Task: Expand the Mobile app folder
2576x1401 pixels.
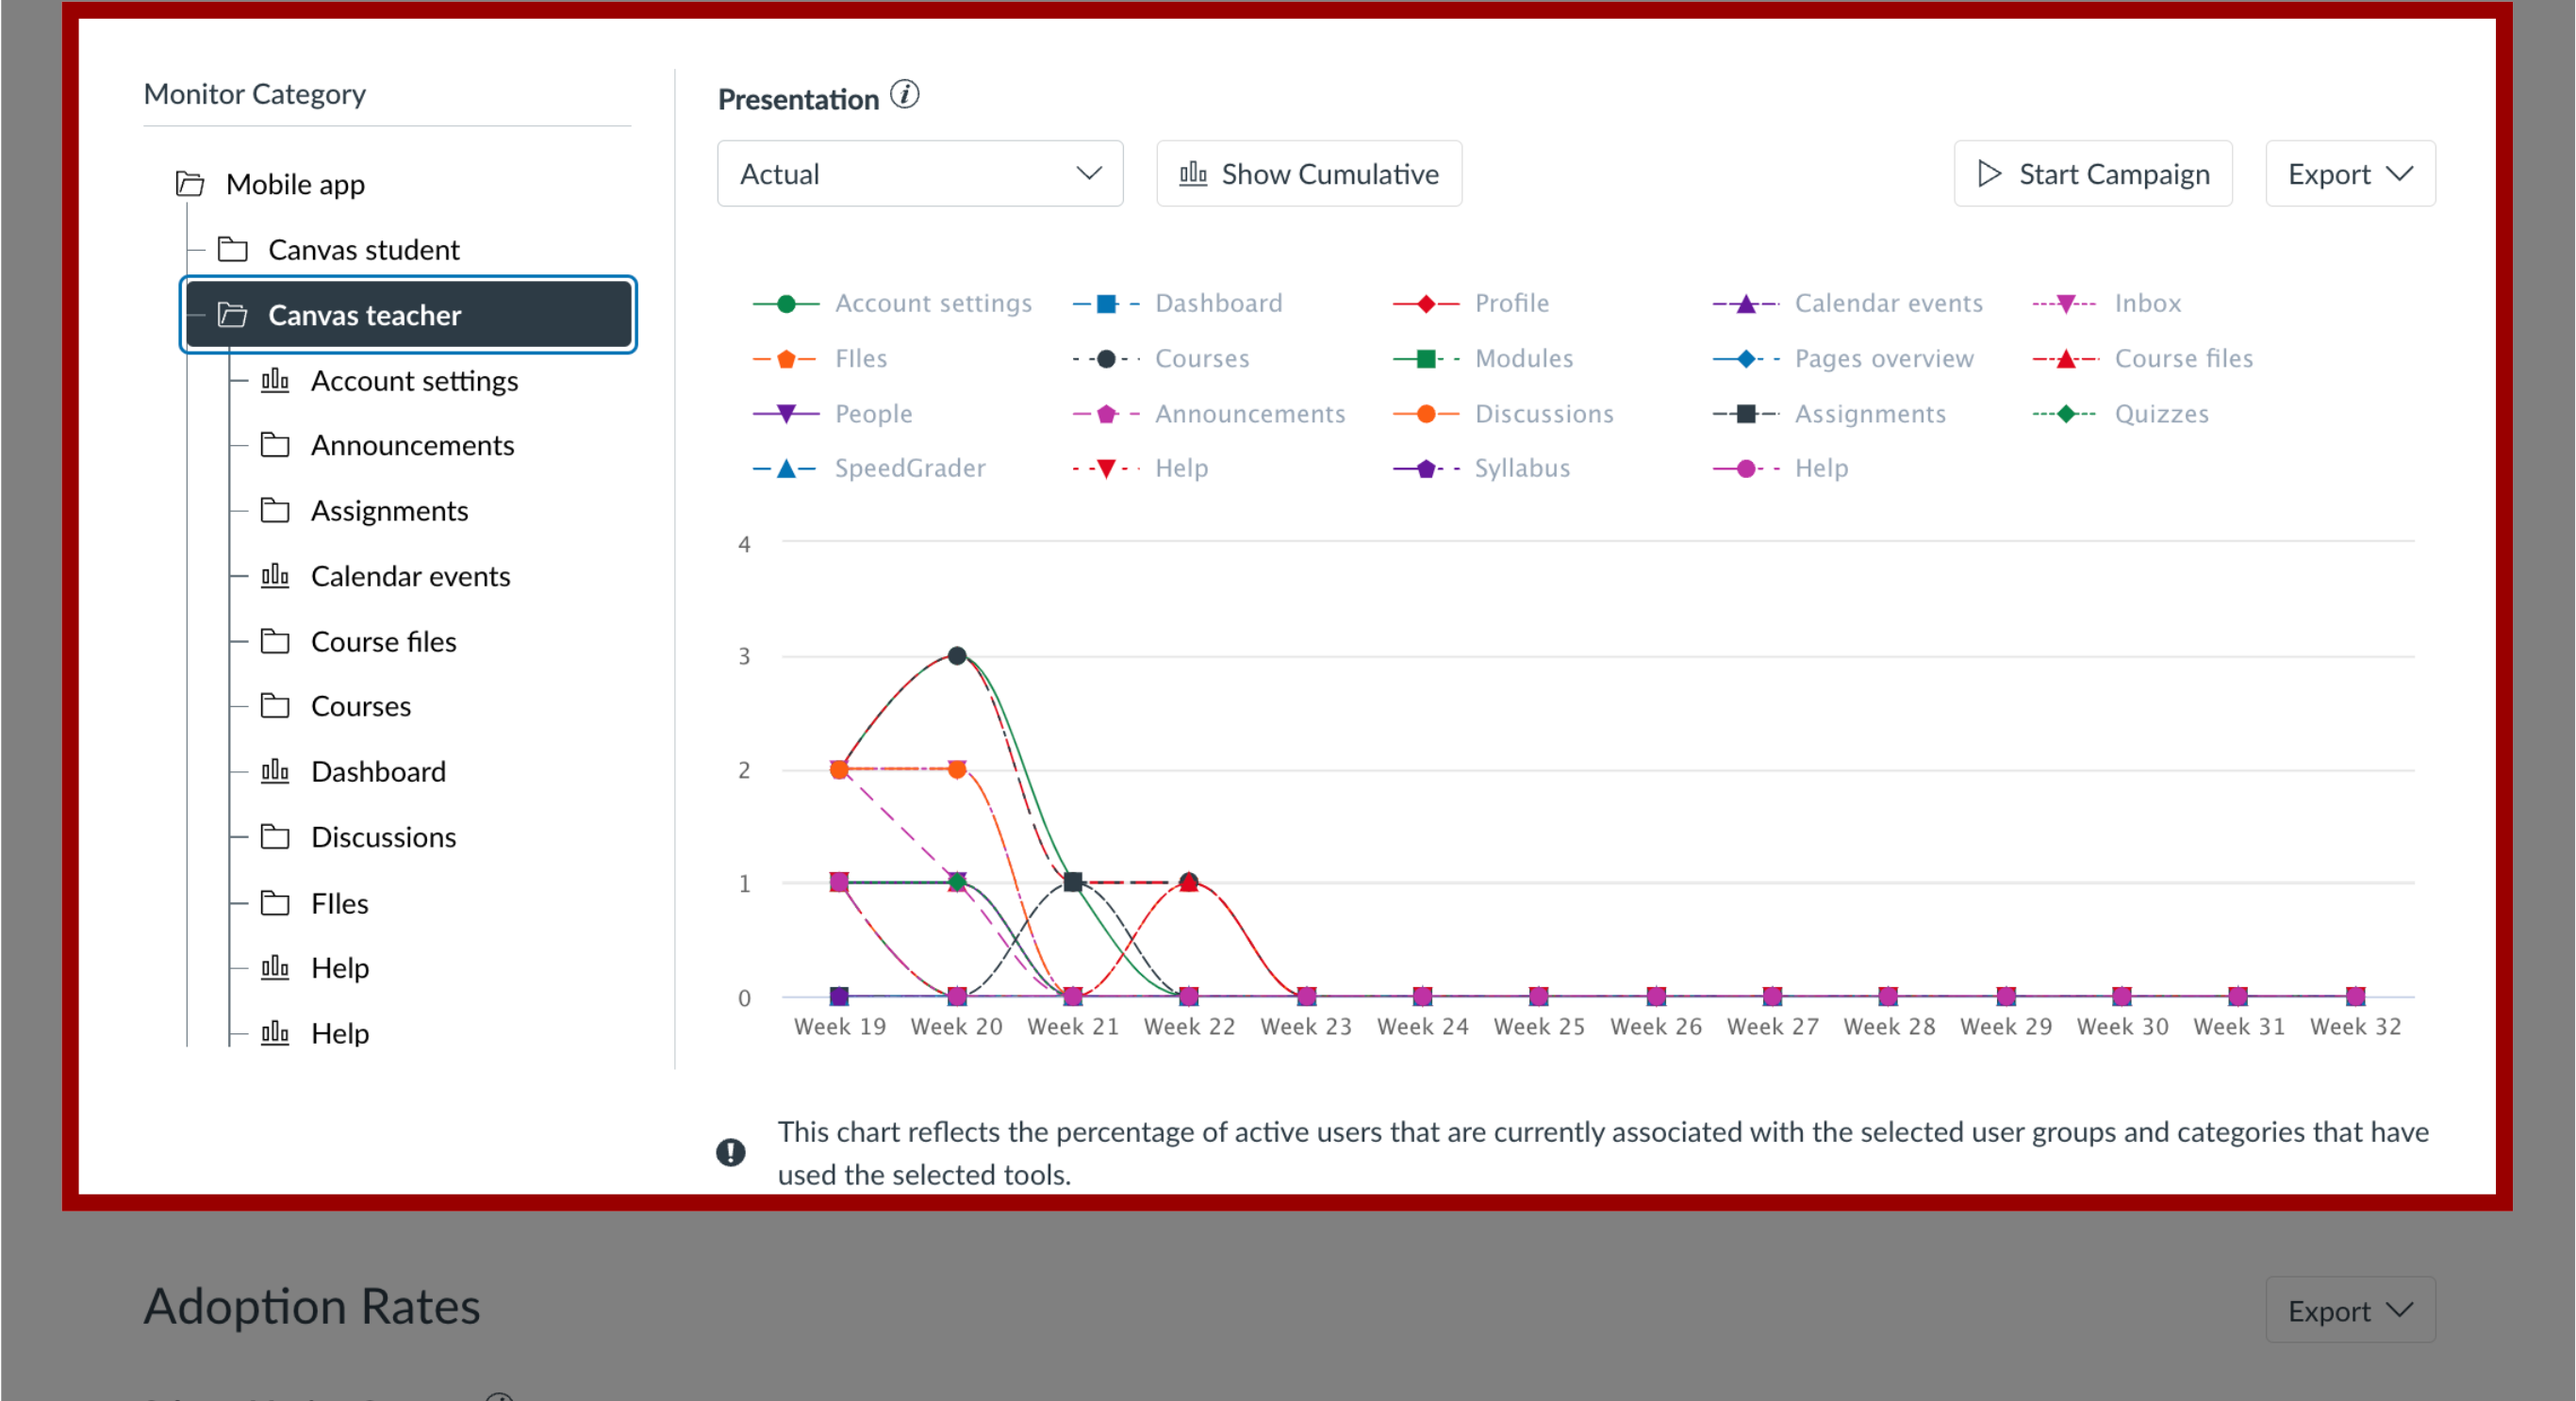Action: click(x=295, y=183)
